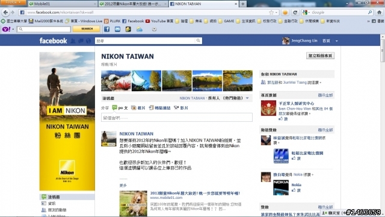The image size is (385, 217).
Task: Click the browser Back arrow button
Action: [5, 12]
